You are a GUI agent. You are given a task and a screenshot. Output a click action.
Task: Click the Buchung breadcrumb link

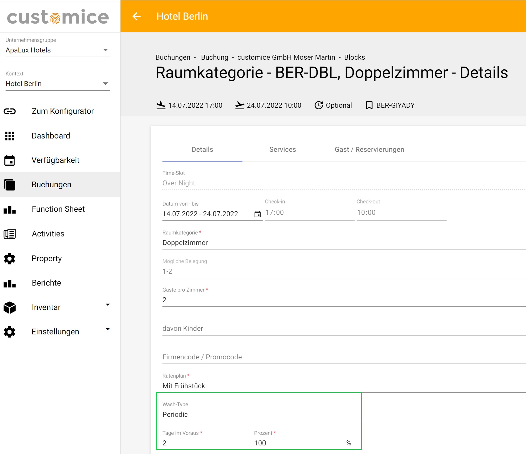click(x=214, y=57)
